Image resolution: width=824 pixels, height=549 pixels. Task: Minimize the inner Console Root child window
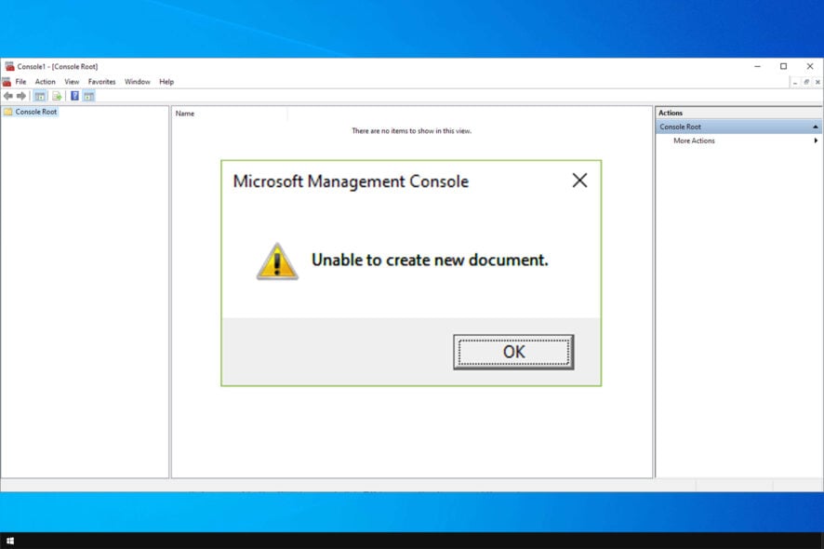pyautogui.click(x=795, y=82)
